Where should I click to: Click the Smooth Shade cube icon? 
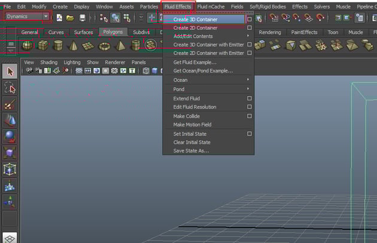coord(155,71)
